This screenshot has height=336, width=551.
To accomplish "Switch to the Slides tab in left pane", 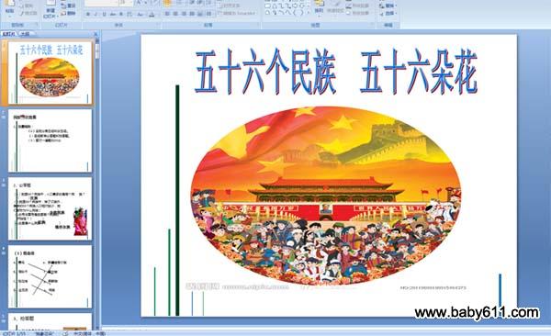I will tap(9, 34).
